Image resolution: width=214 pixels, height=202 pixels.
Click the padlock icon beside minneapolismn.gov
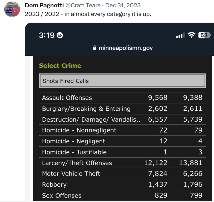pos(95,48)
